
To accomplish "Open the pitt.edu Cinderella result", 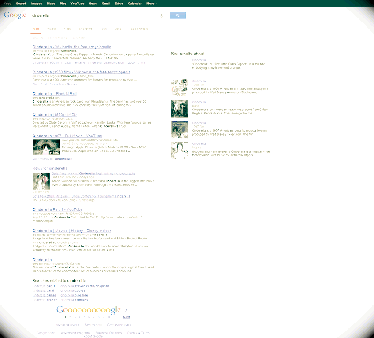I will click(x=42, y=260).
